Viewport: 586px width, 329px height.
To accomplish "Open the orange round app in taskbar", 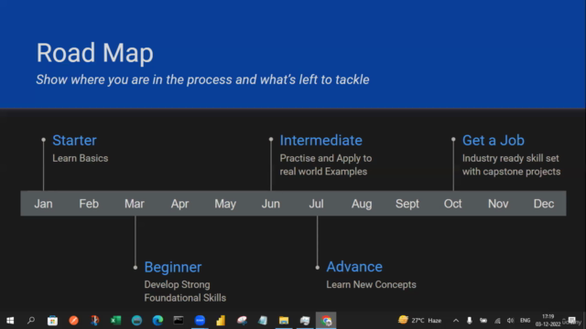I will 73,321.
